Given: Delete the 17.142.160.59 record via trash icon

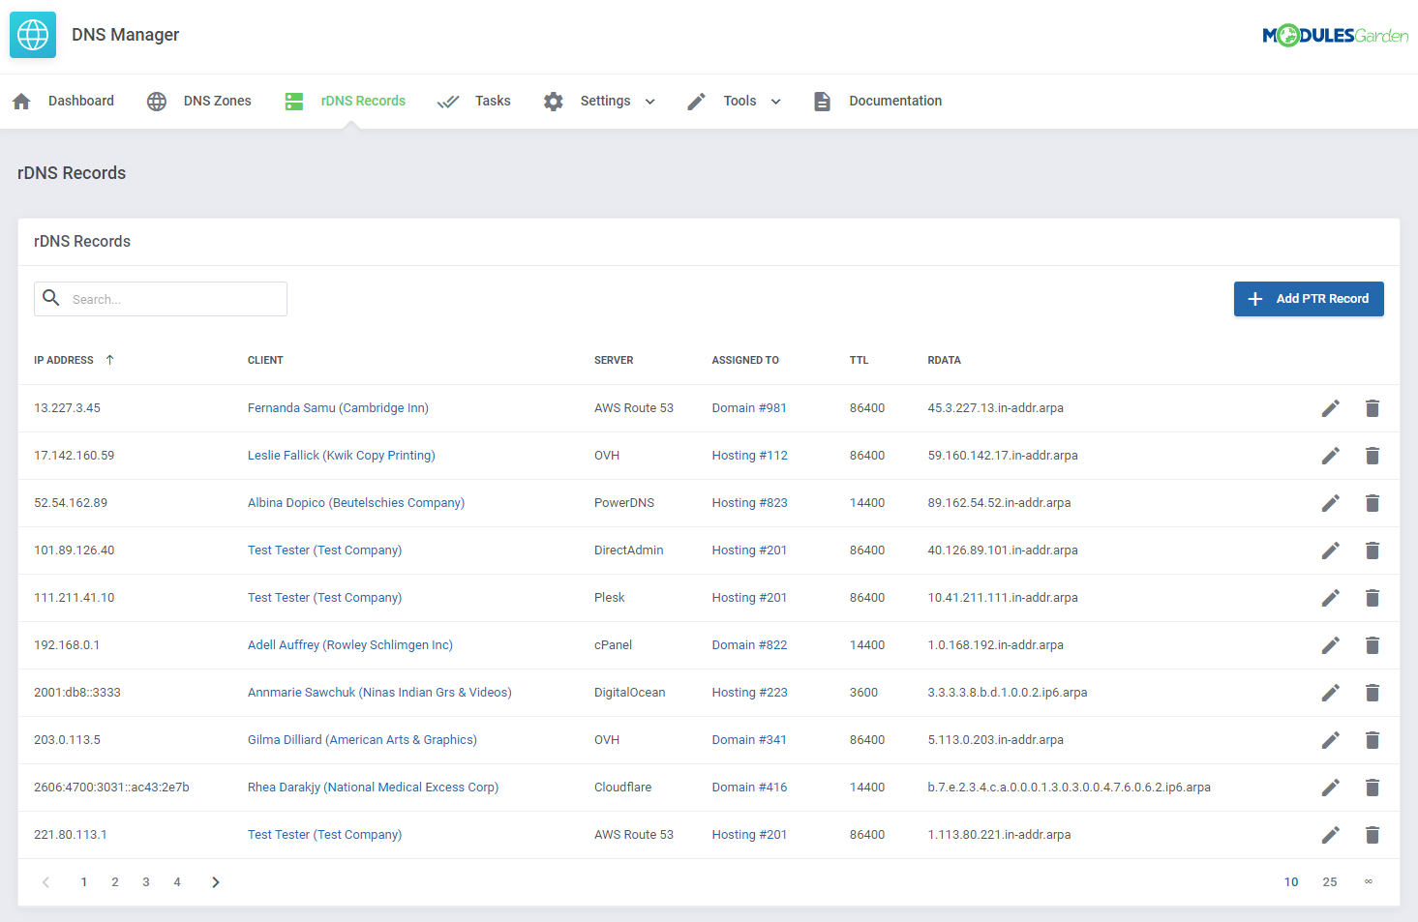Looking at the screenshot, I should [1373, 455].
